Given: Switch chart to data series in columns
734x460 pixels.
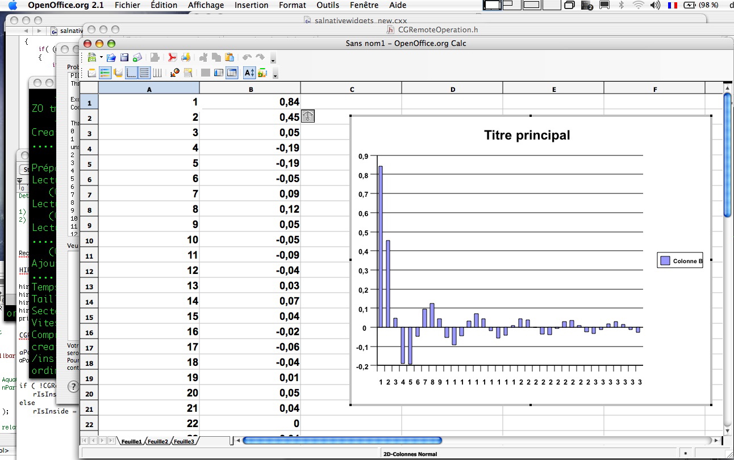Looking at the screenshot, I should point(232,73).
